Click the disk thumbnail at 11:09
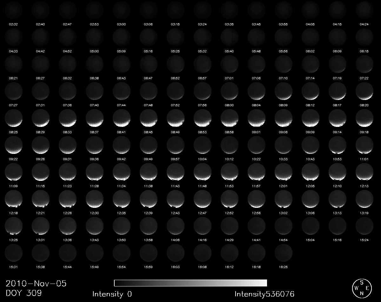Viewport: 381px width, 302px height. coord(14,172)
